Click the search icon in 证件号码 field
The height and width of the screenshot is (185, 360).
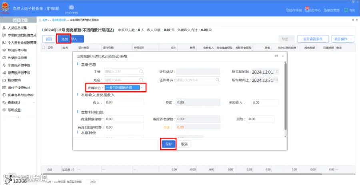click(x=218, y=80)
